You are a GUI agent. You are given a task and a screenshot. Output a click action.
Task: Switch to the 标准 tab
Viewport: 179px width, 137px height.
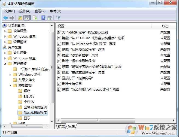71,126
